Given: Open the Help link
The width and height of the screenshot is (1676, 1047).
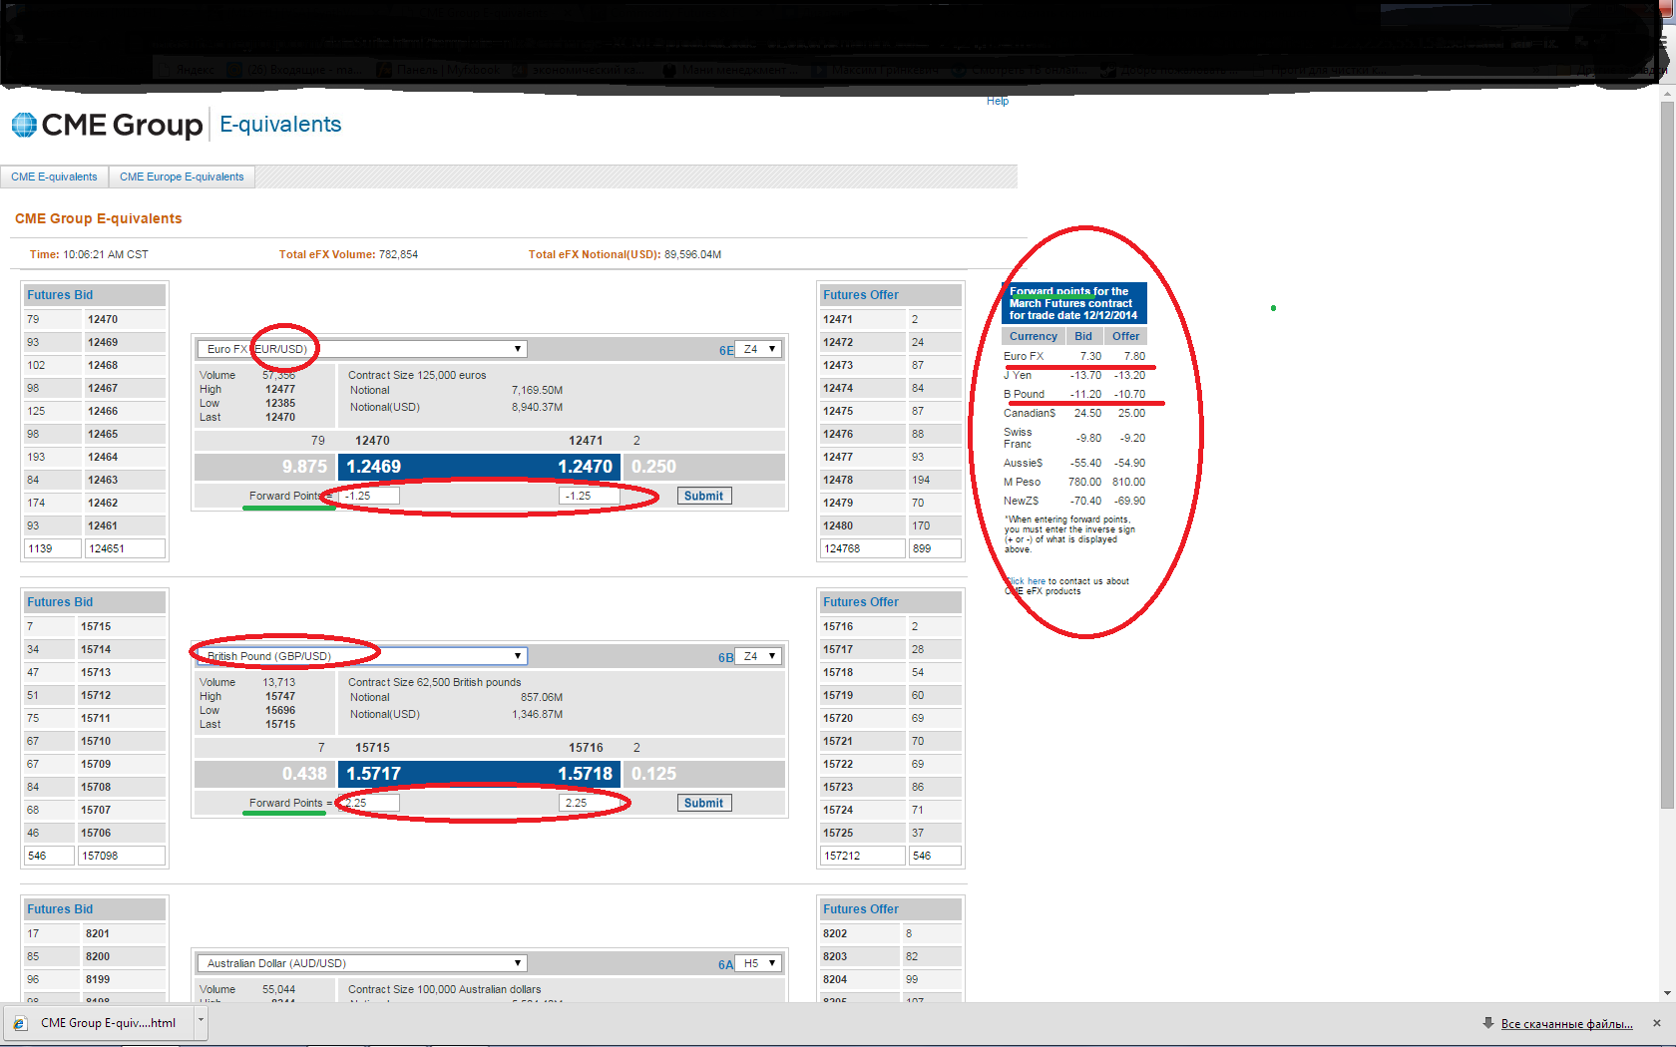Looking at the screenshot, I should point(998,101).
